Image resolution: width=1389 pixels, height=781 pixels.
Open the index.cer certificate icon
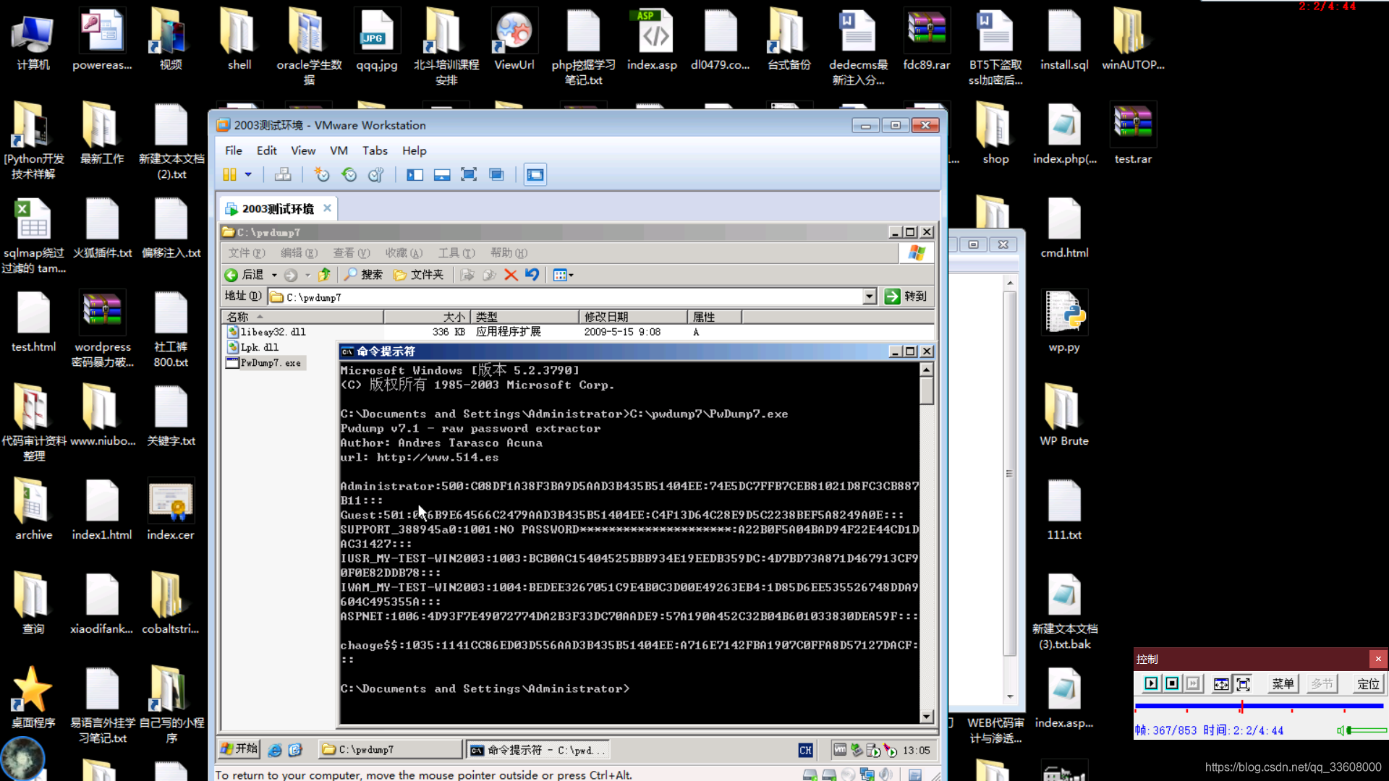pos(171,510)
